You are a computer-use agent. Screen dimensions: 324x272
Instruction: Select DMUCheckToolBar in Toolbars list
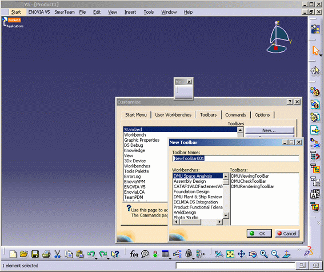pos(249,181)
